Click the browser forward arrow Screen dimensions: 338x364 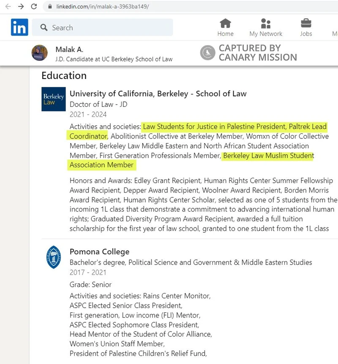click(x=21, y=6)
